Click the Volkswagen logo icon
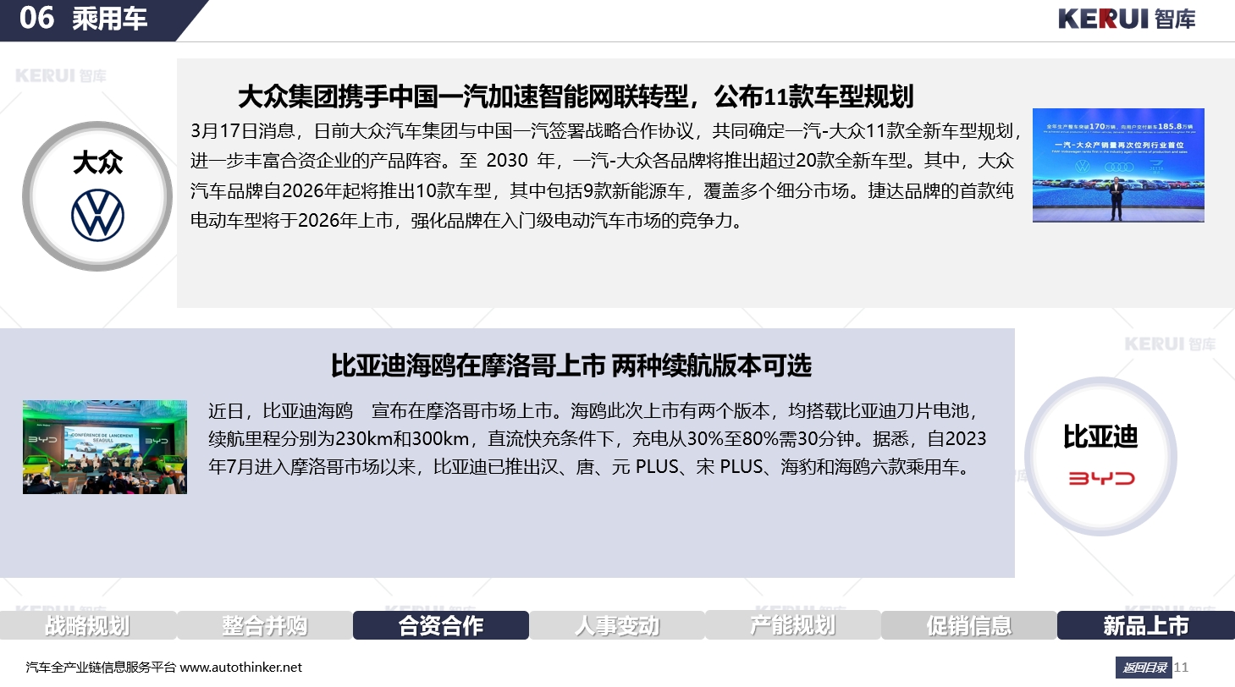Viewport: 1235px width, 687px height. (97, 215)
